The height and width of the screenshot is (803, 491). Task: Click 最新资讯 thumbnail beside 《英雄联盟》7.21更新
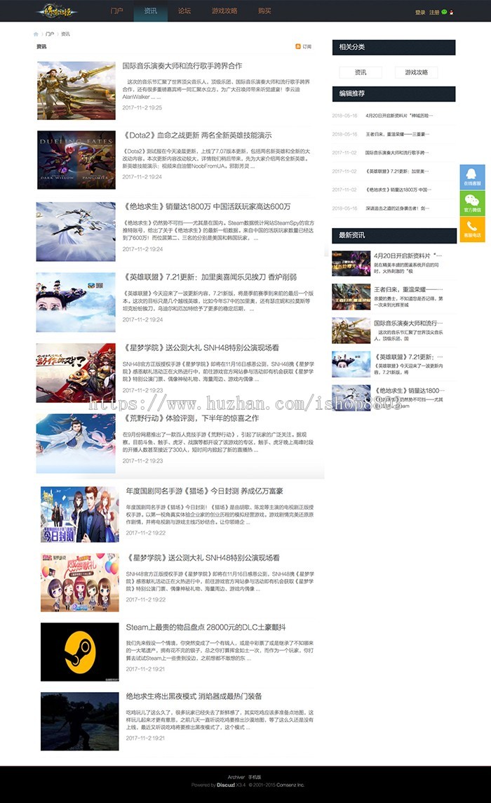point(351,364)
